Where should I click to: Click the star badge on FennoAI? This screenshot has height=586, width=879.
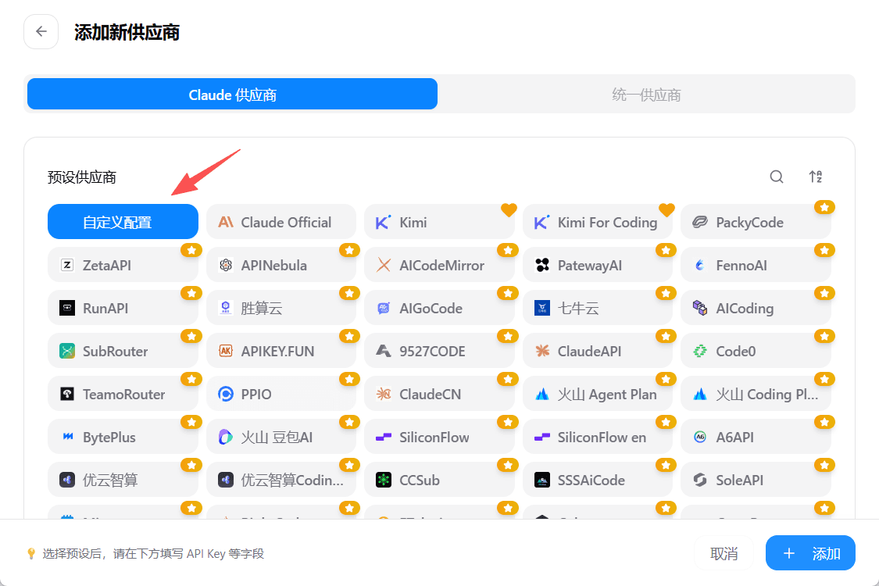(824, 250)
